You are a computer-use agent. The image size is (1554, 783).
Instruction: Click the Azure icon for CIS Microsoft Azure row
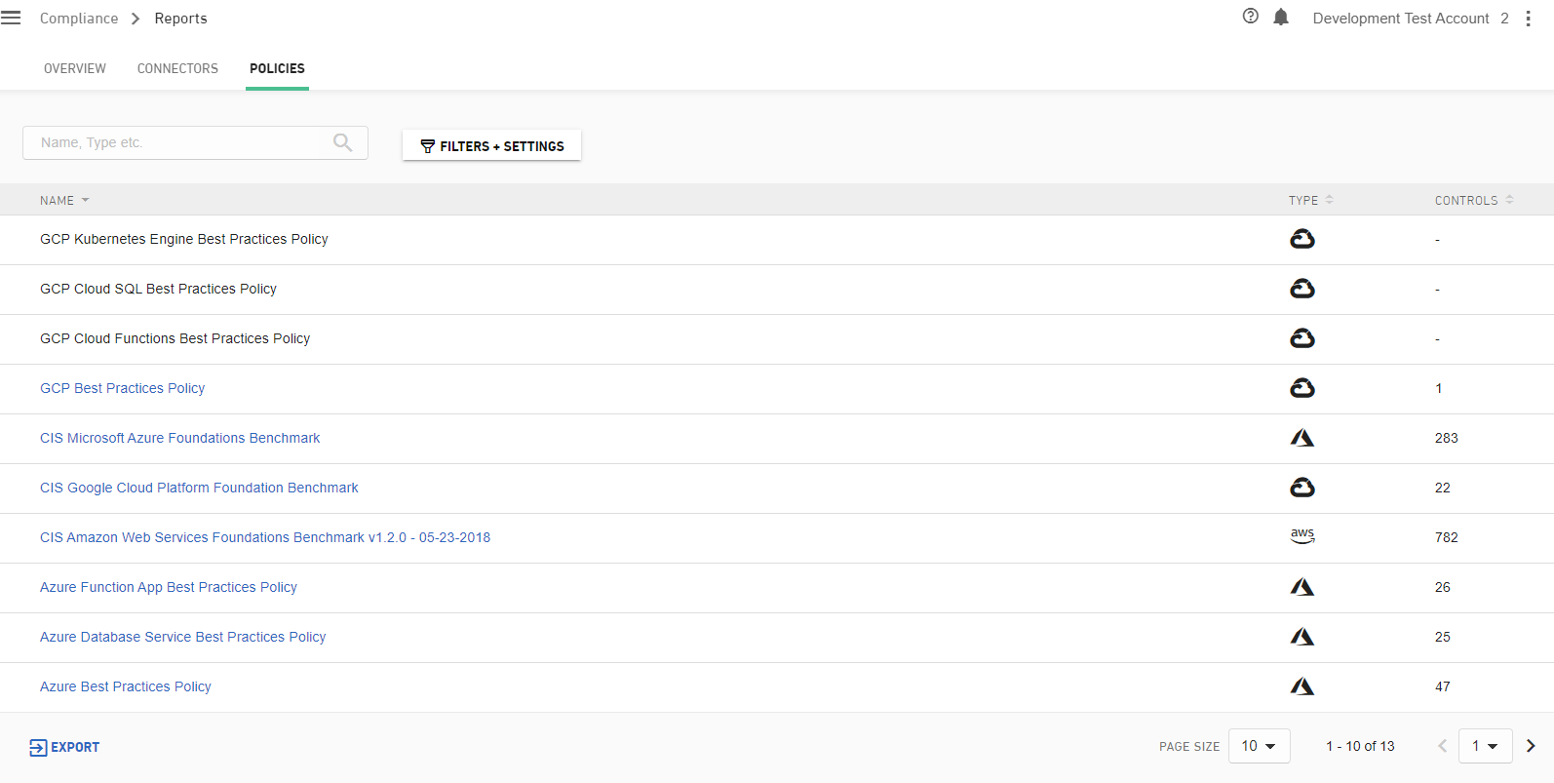pos(1302,438)
